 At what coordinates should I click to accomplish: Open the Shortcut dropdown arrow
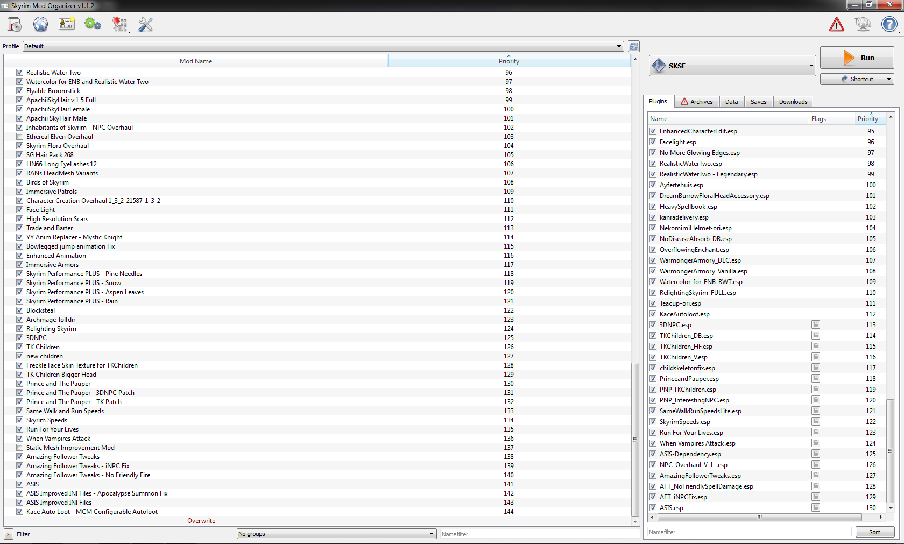(x=889, y=79)
